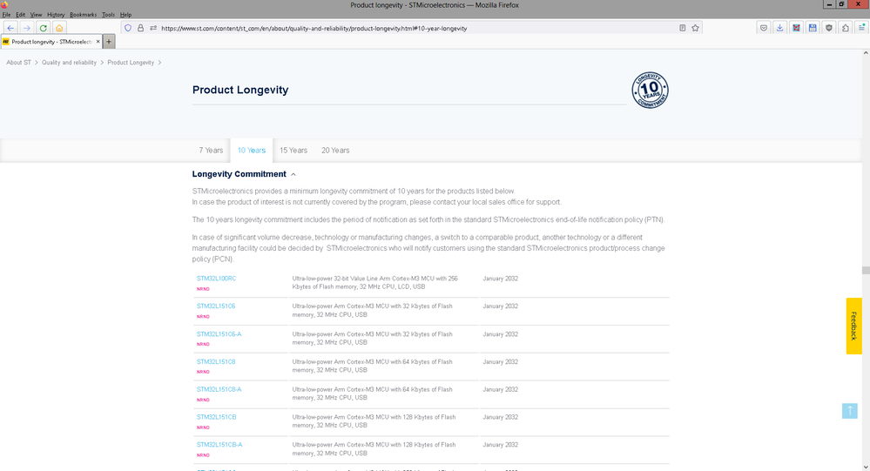Restore down the Firefox window
The height and width of the screenshot is (471, 870).
point(842,4)
